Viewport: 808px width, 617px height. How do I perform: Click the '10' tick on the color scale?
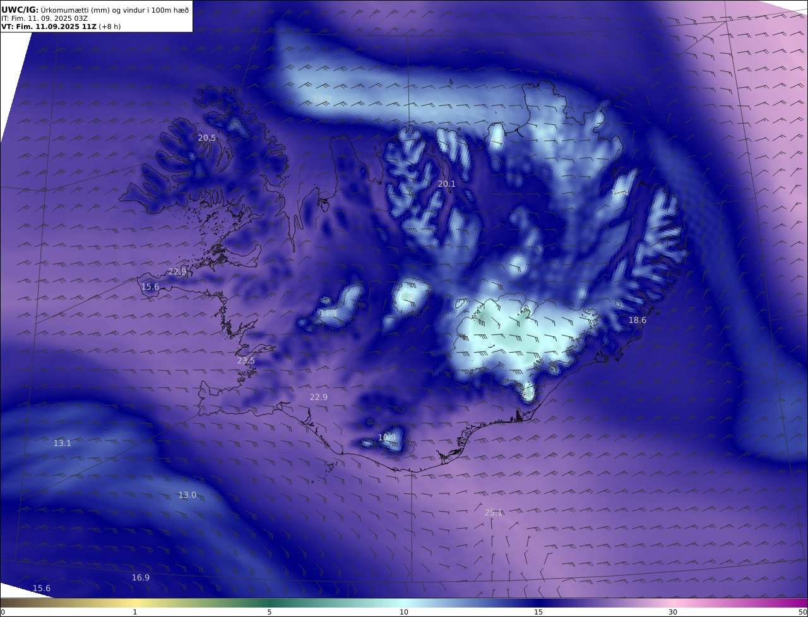click(404, 612)
